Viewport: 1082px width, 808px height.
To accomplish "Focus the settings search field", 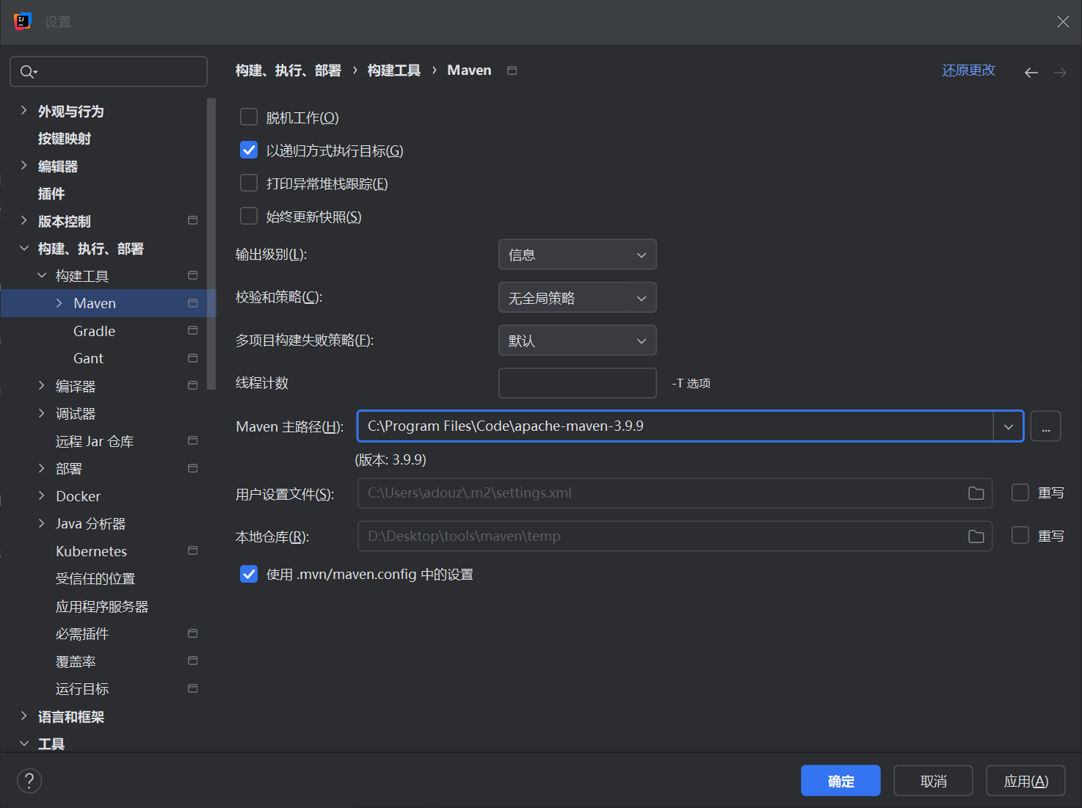I will click(x=109, y=72).
